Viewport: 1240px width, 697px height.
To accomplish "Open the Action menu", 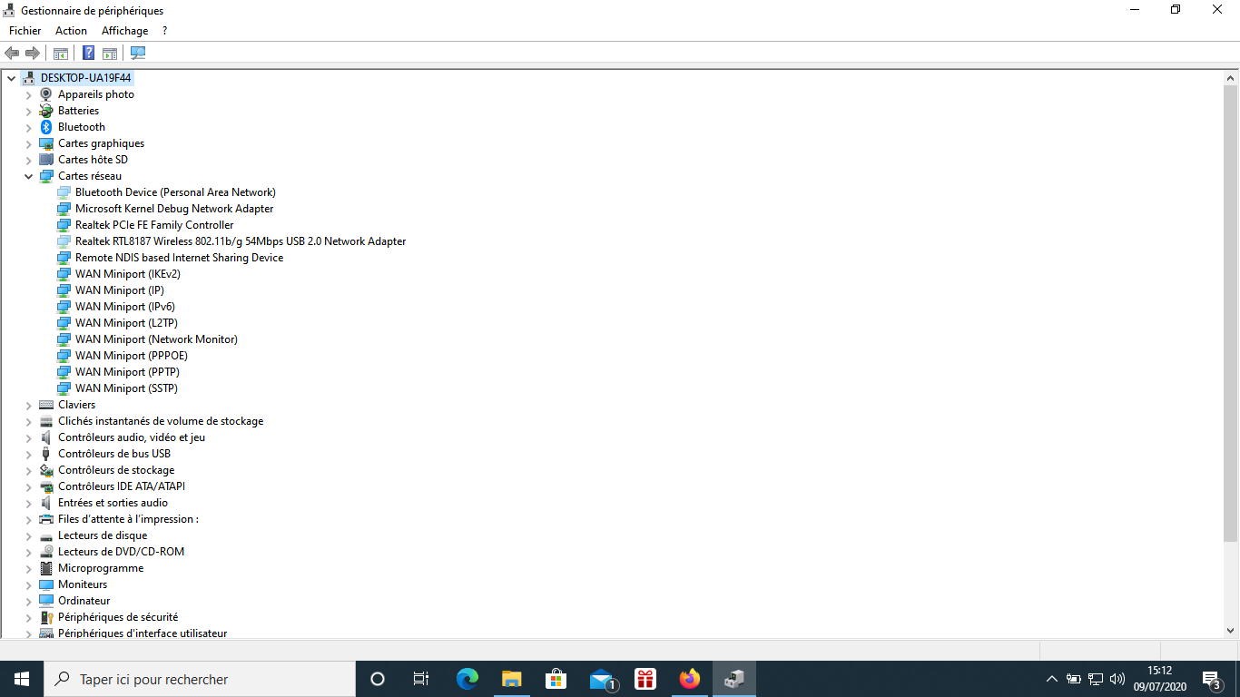I will 71,31.
